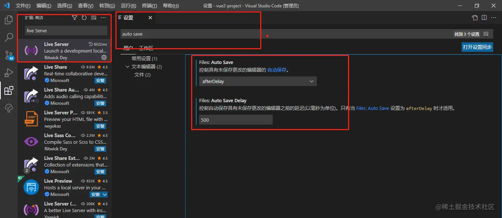This screenshot has height=218, width=502.
Task: Open the 运行(R) menu
Action: pyautogui.click(x=128, y=6)
